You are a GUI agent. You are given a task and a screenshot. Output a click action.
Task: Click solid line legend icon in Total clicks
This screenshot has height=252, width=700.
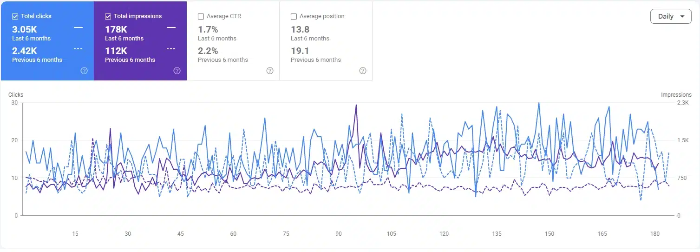pos(78,27)
